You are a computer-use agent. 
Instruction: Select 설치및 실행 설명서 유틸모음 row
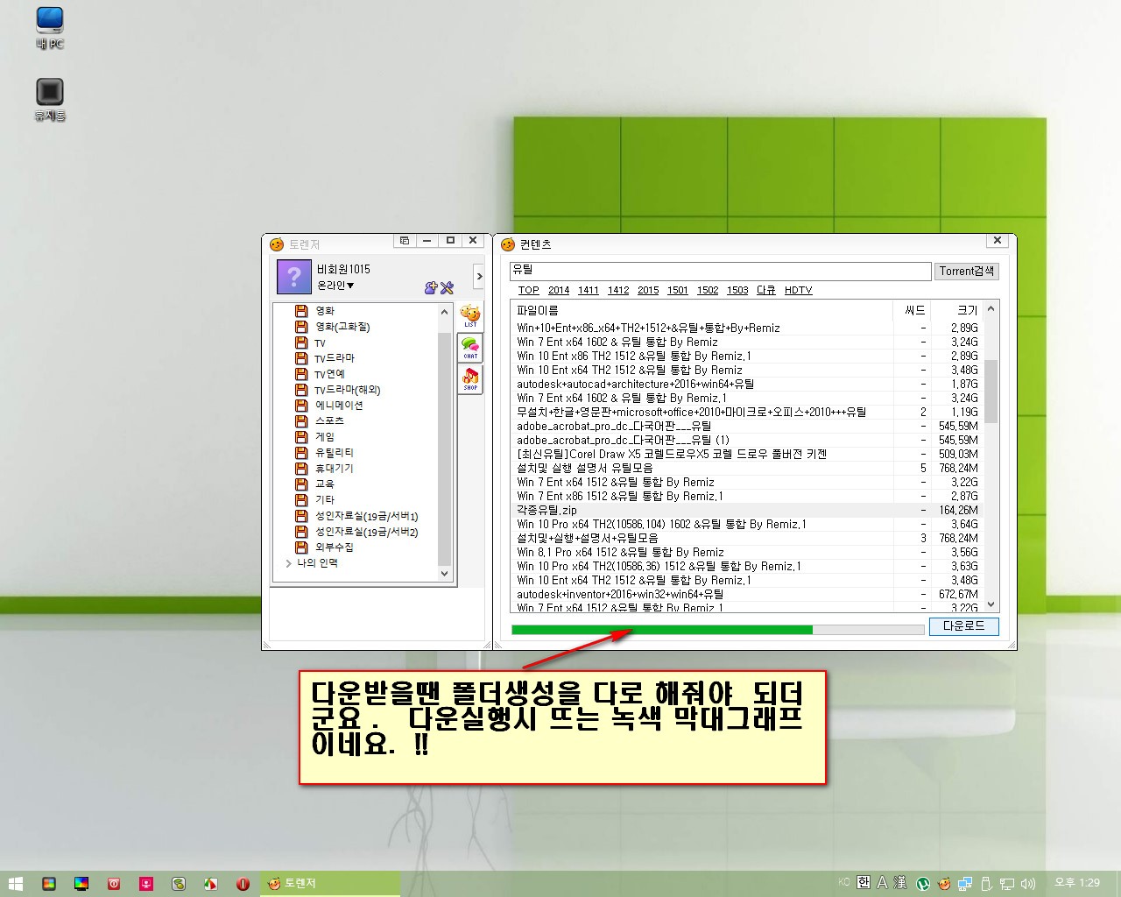coord(747,468)
